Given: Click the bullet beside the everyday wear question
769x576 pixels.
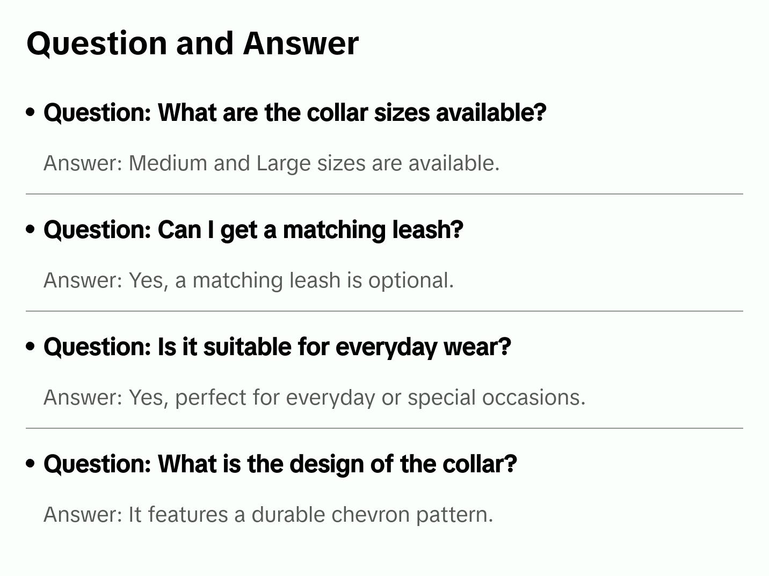Looking at the screenshot, I should tap(31, 347).
